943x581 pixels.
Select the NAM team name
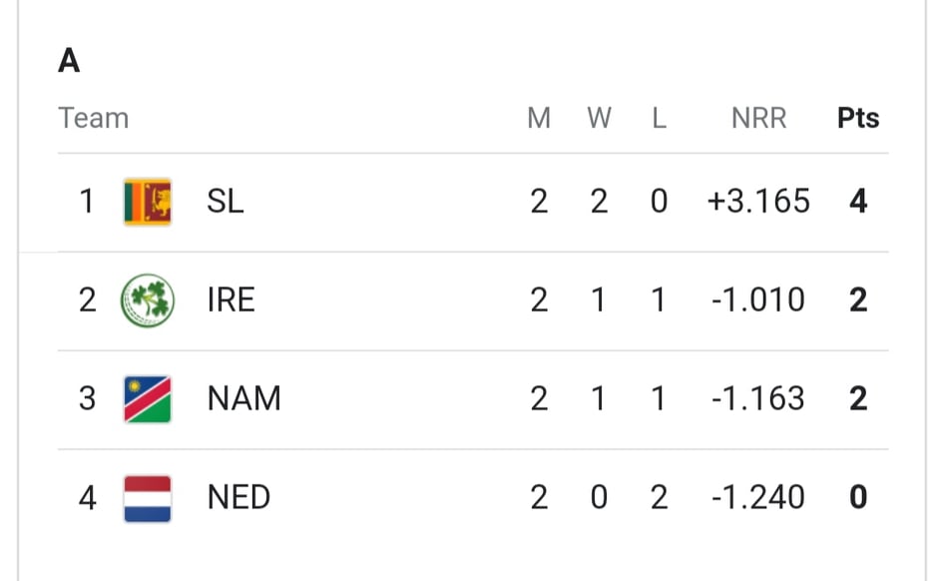pyautogui.click(x=244, y=398)
